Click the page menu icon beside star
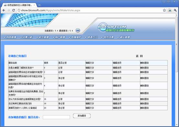The image size is (179, 127). [x=170, y=10]
